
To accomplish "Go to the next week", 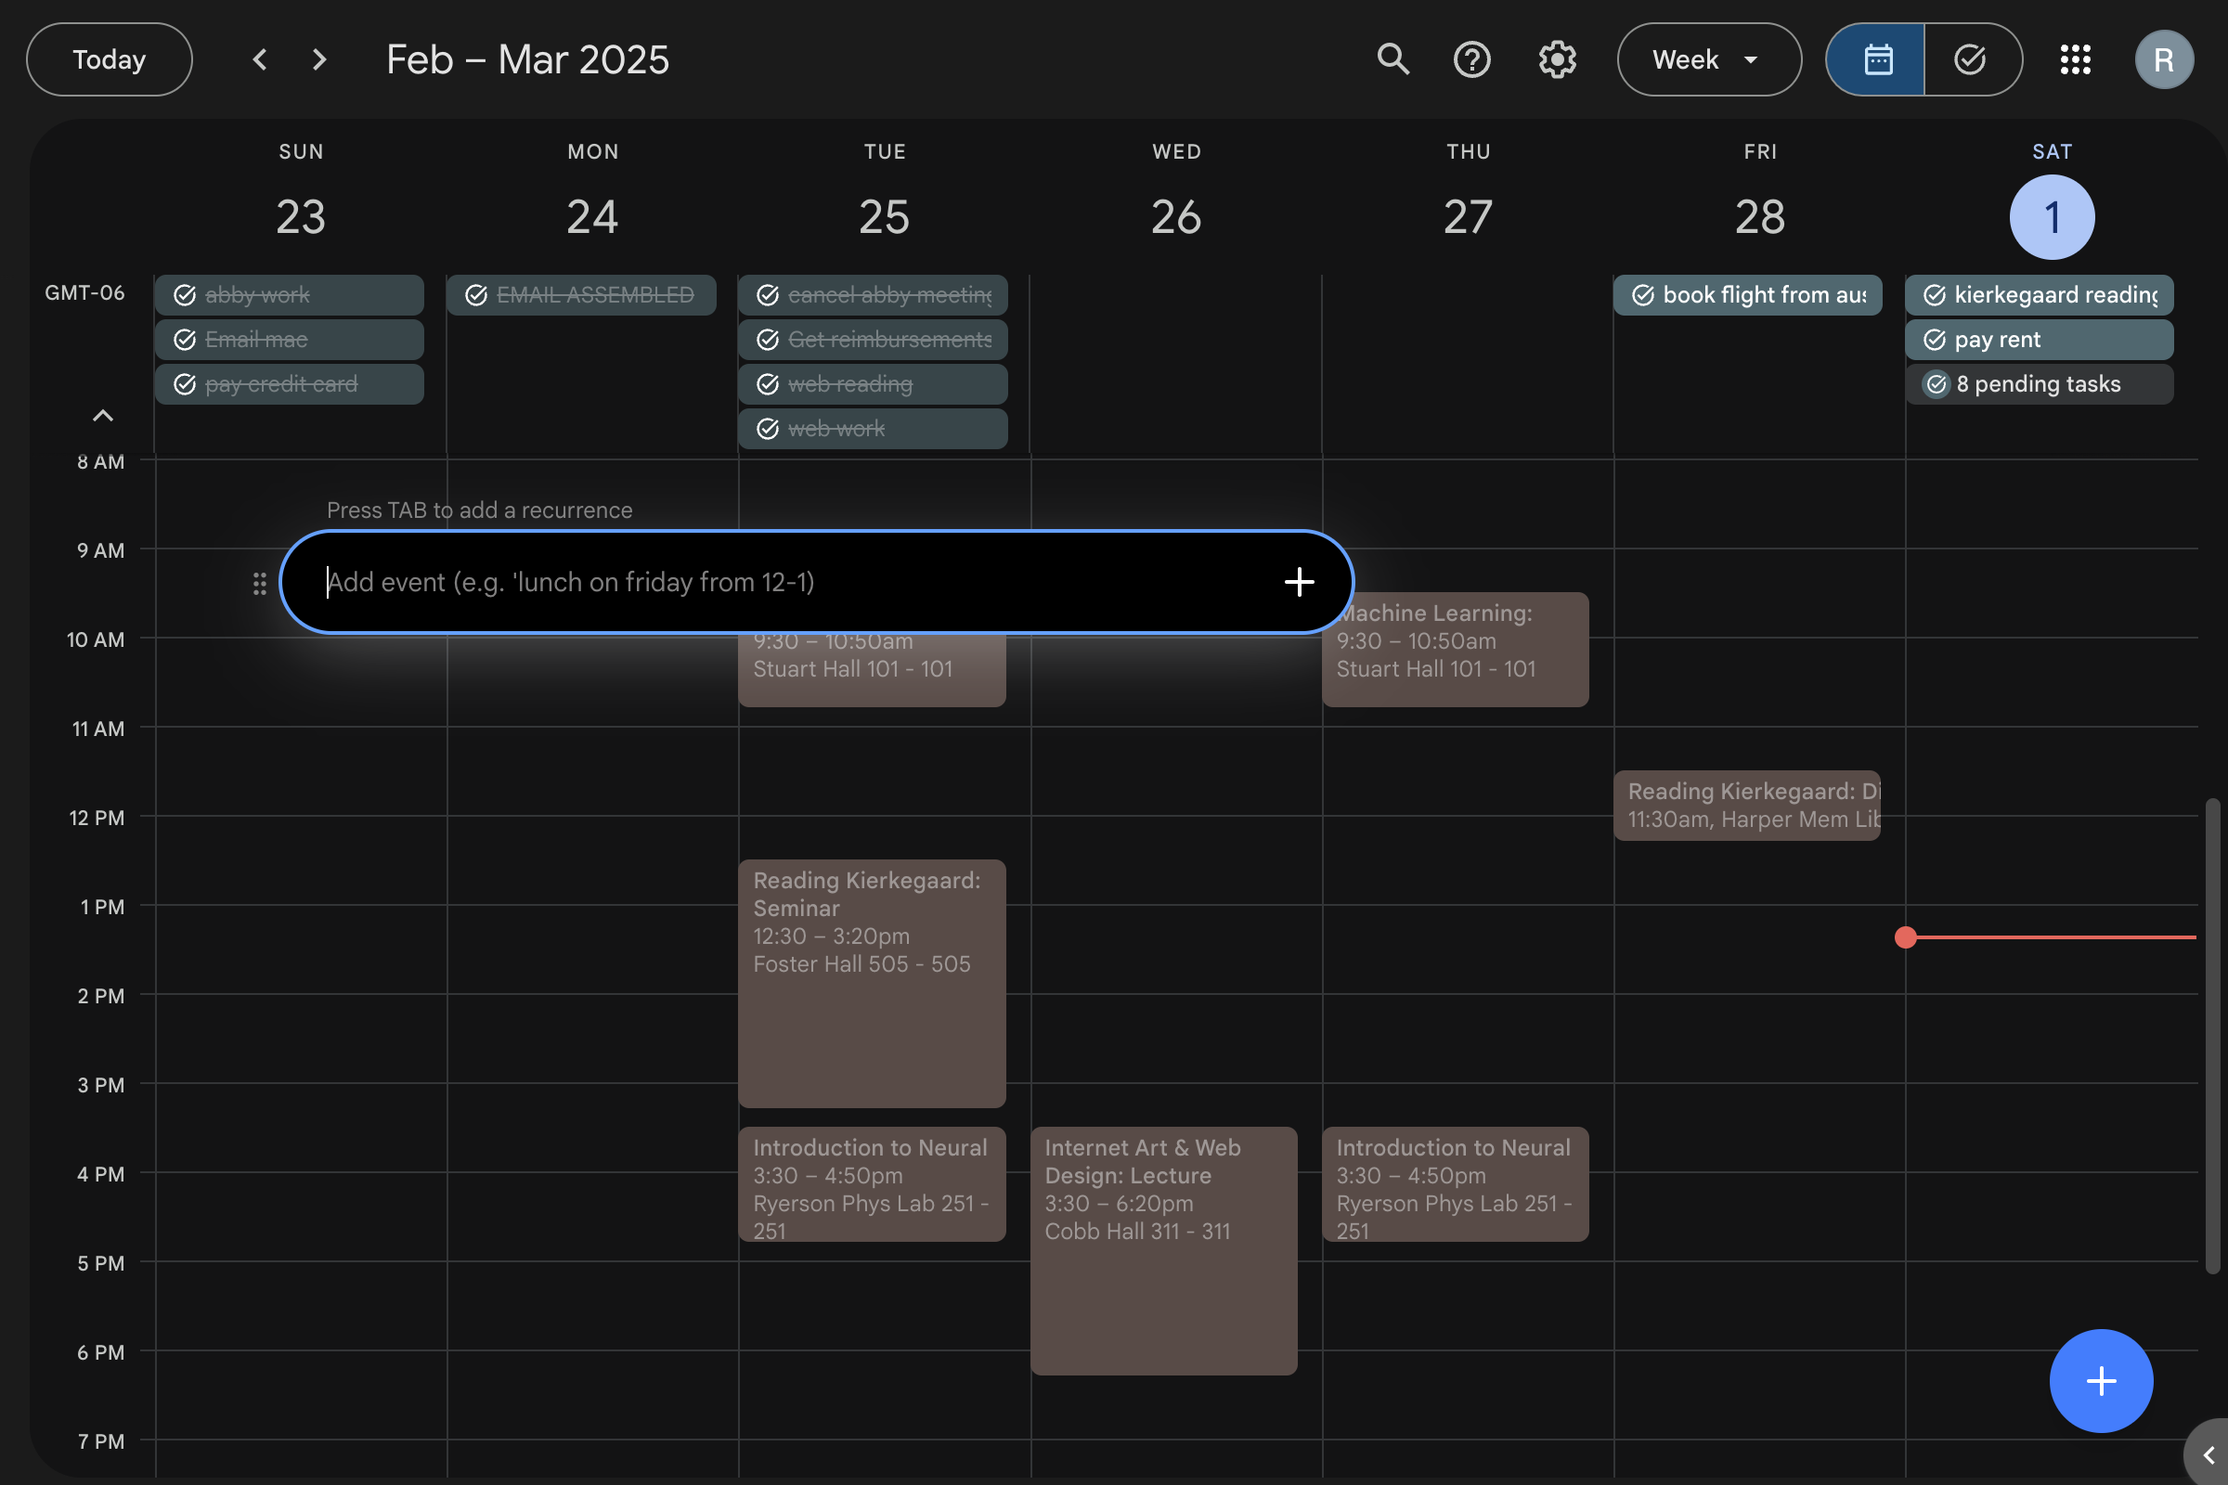I will 319,58.
